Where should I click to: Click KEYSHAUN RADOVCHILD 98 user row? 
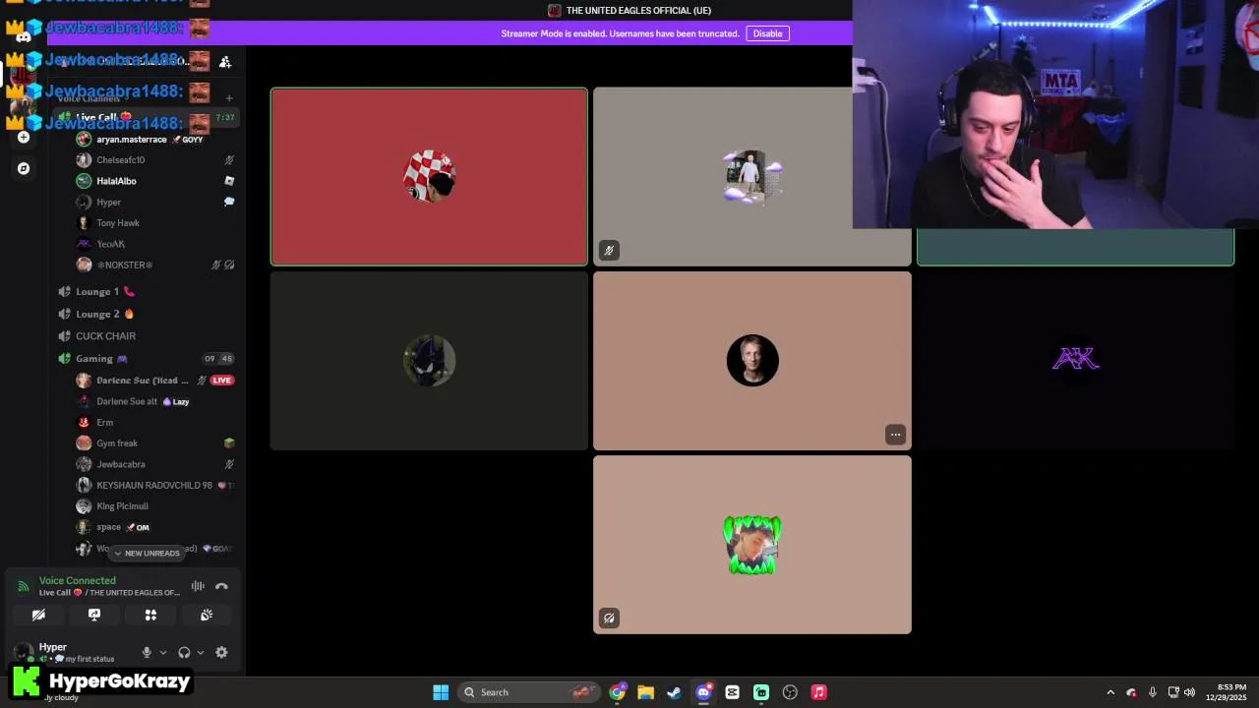click(155, 486)
